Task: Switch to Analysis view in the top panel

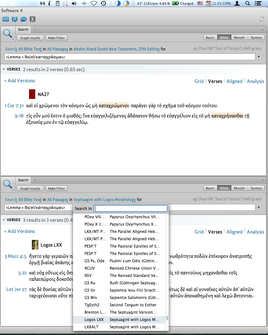Action: (x=256, y=81)
